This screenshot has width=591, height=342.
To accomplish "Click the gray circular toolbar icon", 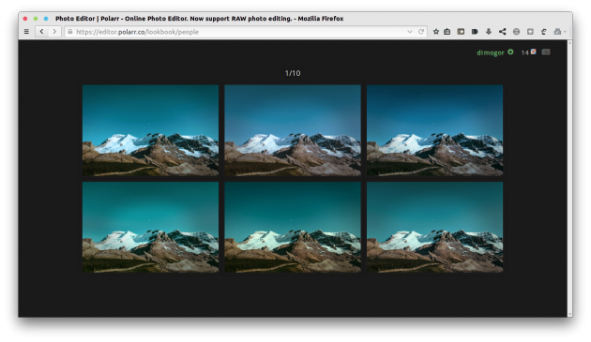I will click(516, 32).
